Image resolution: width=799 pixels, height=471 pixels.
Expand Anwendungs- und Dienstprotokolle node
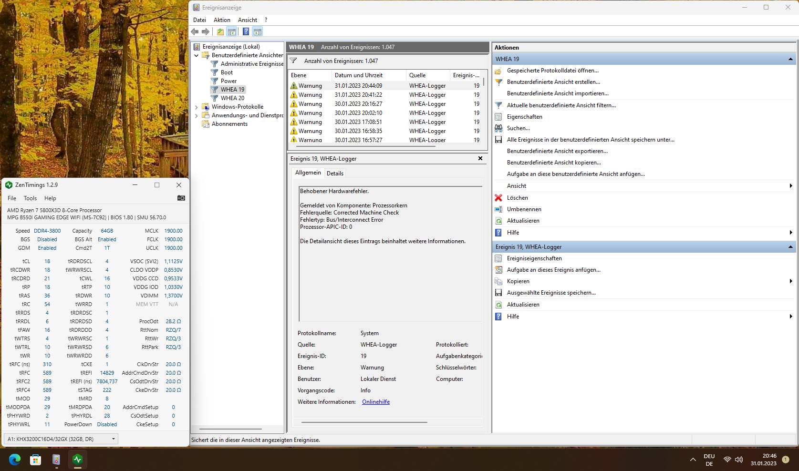[x=196, y=115]
